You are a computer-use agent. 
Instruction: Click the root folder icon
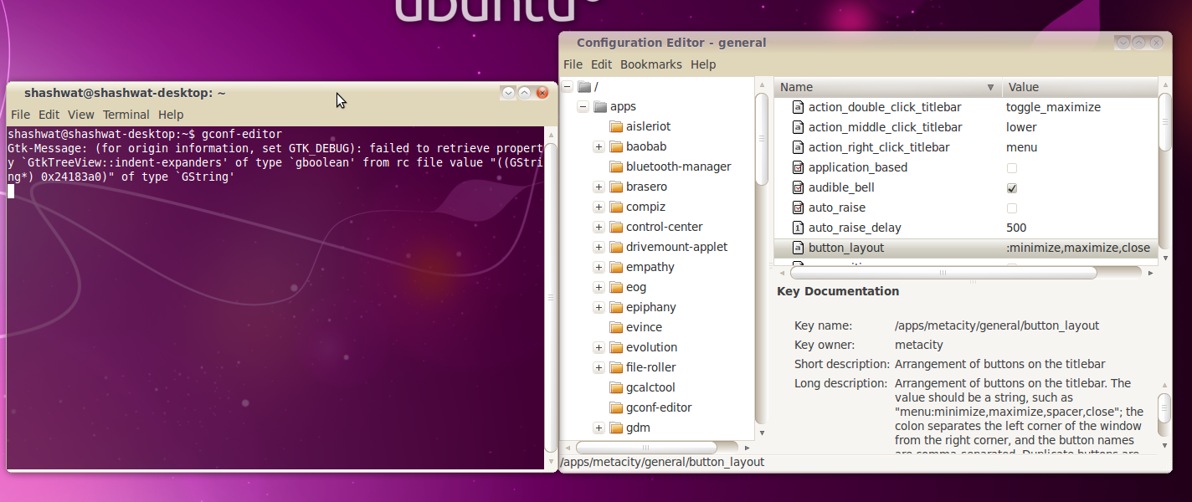(584, 87)
